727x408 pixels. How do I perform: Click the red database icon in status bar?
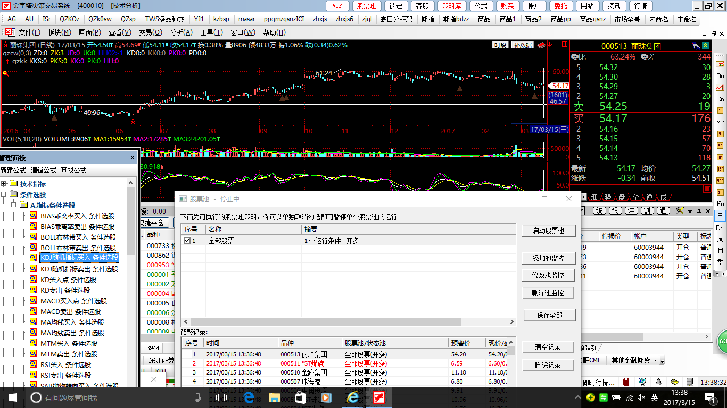(x=626, y=381)
